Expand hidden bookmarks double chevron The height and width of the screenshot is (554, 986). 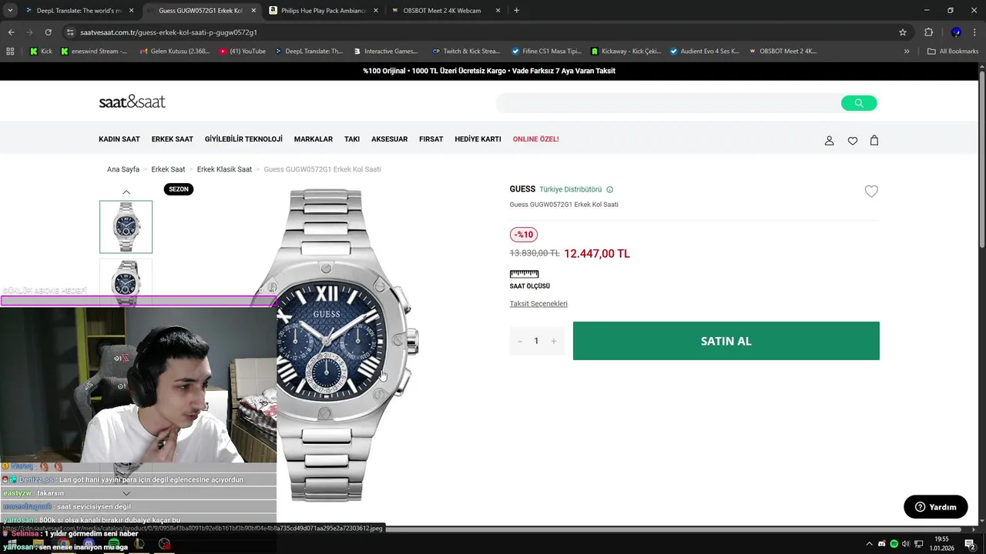point(907,52)
